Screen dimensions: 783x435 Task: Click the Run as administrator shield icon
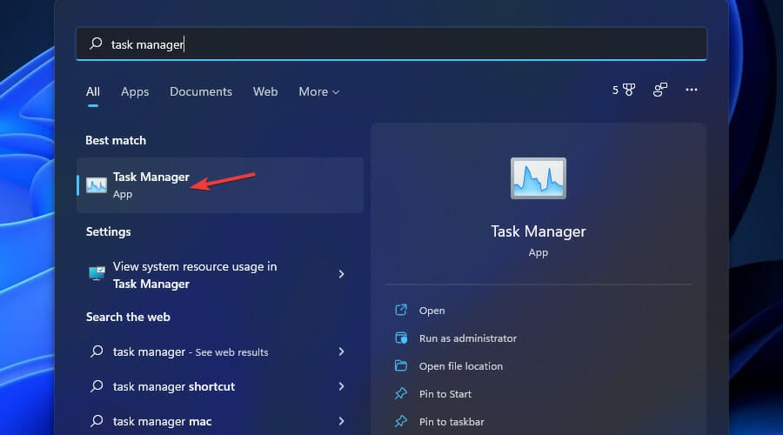click(401, 338)
